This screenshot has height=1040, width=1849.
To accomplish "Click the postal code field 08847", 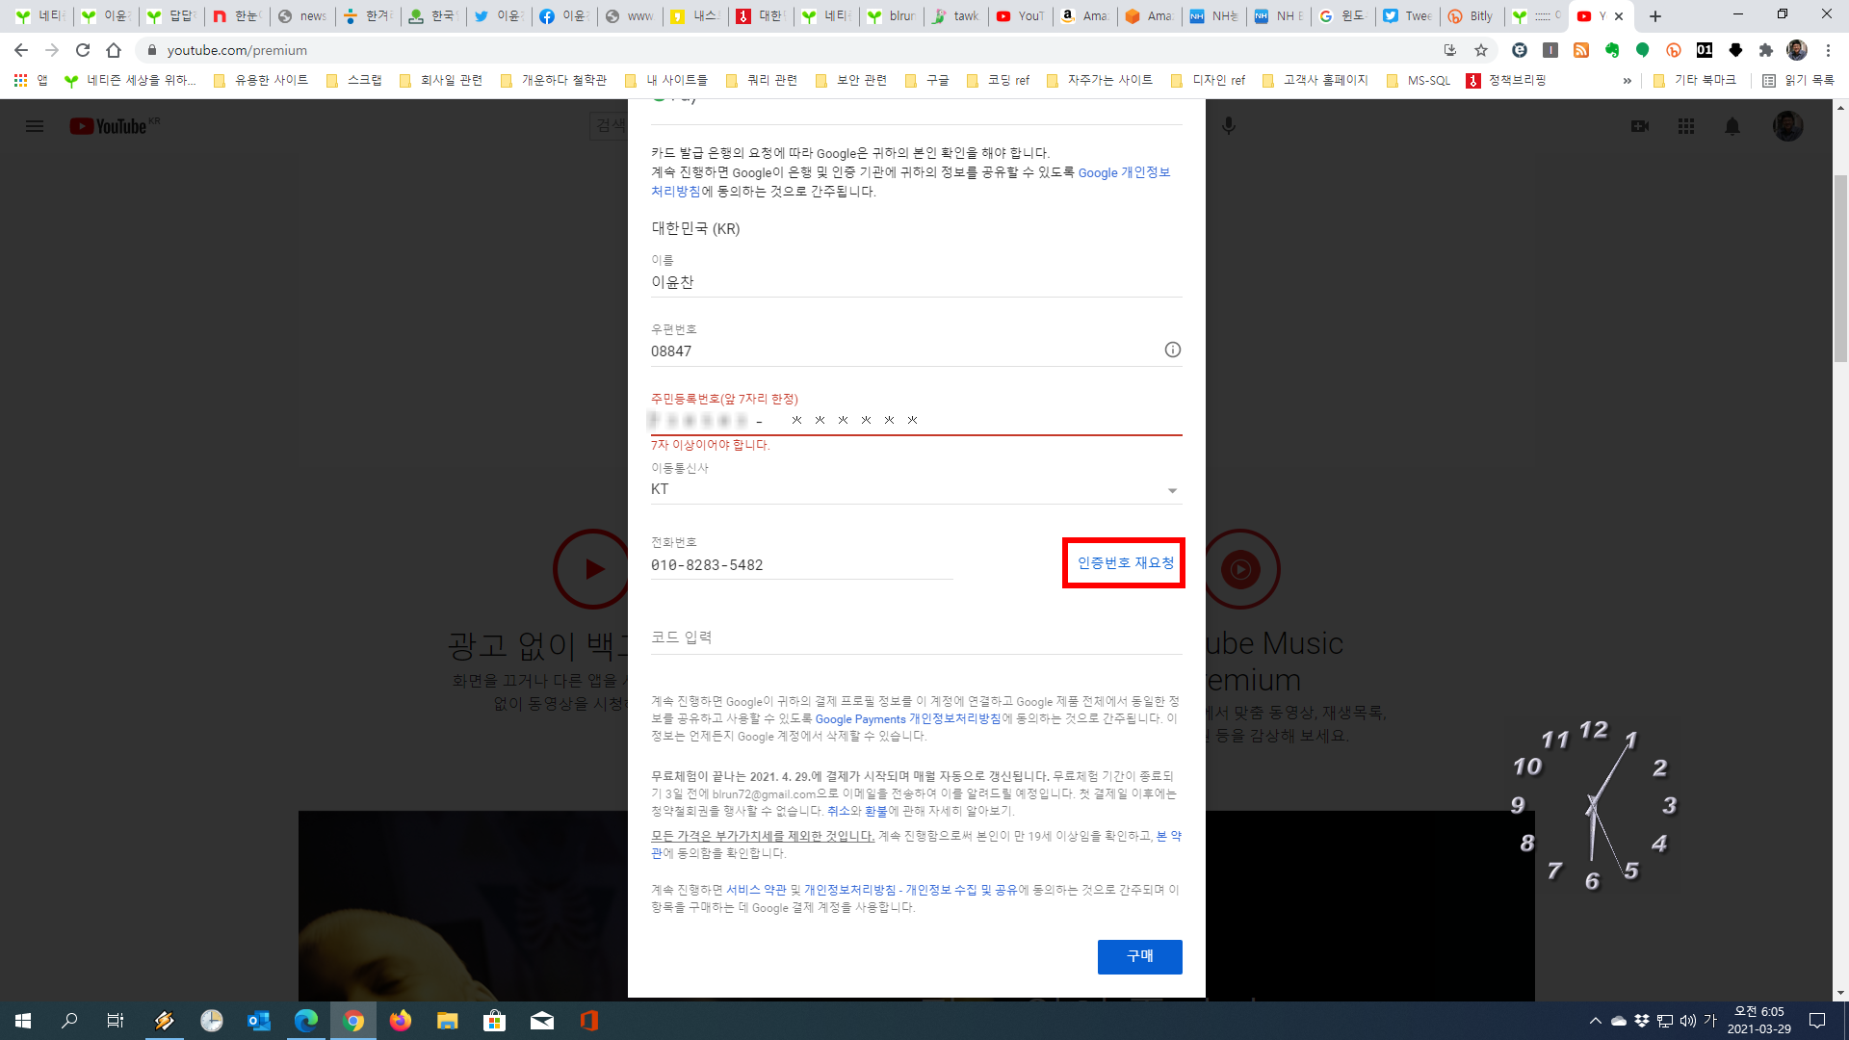I will [916, 351].
